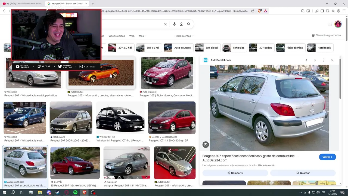Open File Explorer from the taskbar

click(x=40, y=192)
